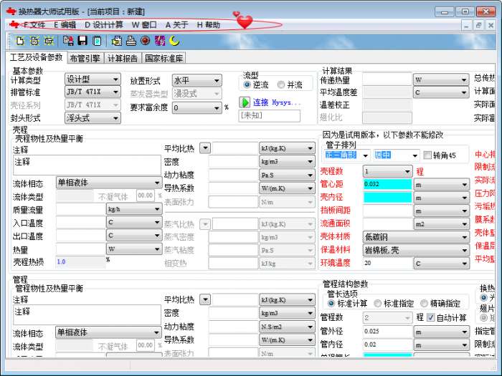The image size is (502, 376).
Task: Switch to the 布管引擎 tab
Action: tap(86, 59)
